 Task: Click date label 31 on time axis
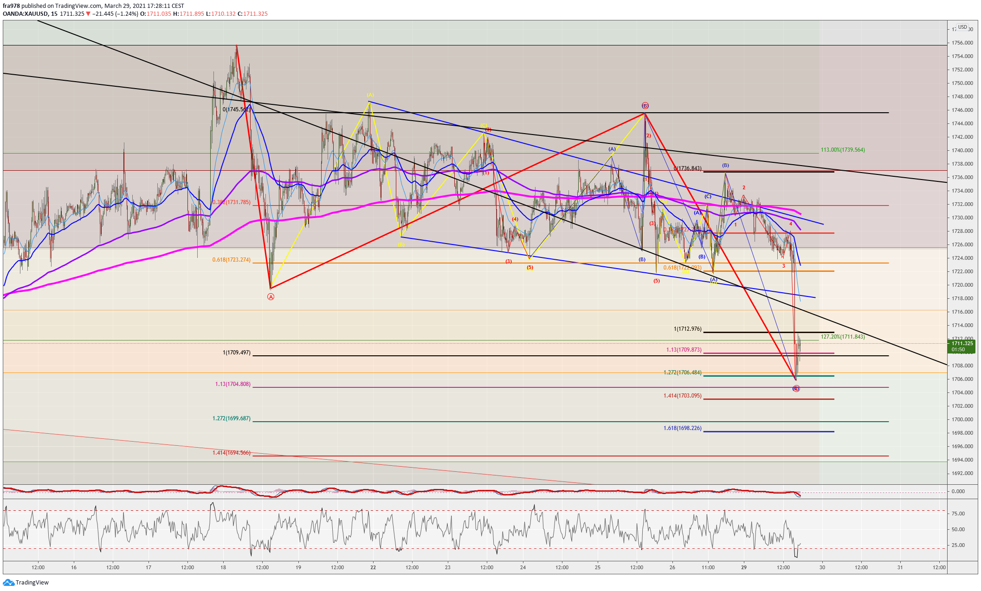900,567
